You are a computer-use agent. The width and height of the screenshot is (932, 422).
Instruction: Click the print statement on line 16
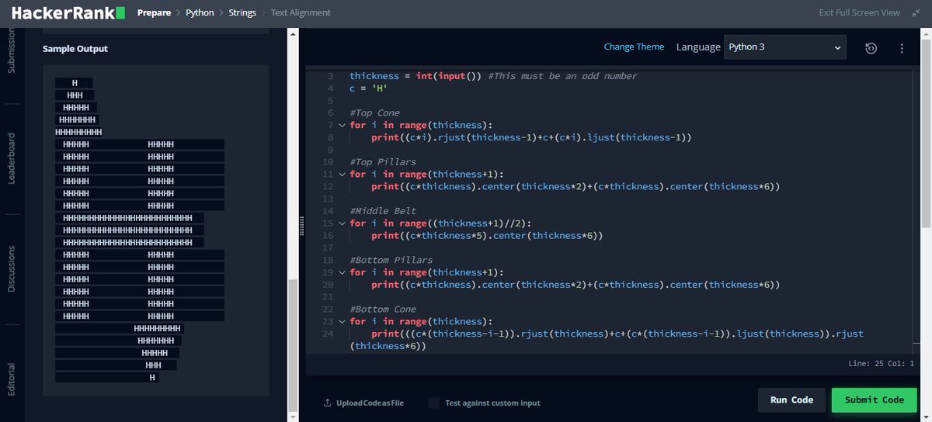[x=487, y=235]
